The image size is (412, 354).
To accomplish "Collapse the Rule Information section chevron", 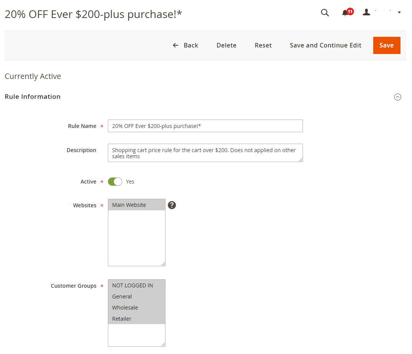I will (x=397, y=97).
